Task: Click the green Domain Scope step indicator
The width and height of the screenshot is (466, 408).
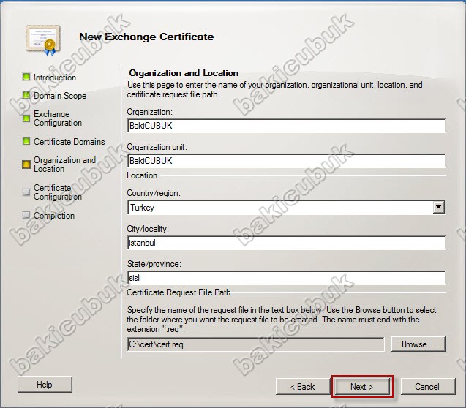Action: [26, 95]
